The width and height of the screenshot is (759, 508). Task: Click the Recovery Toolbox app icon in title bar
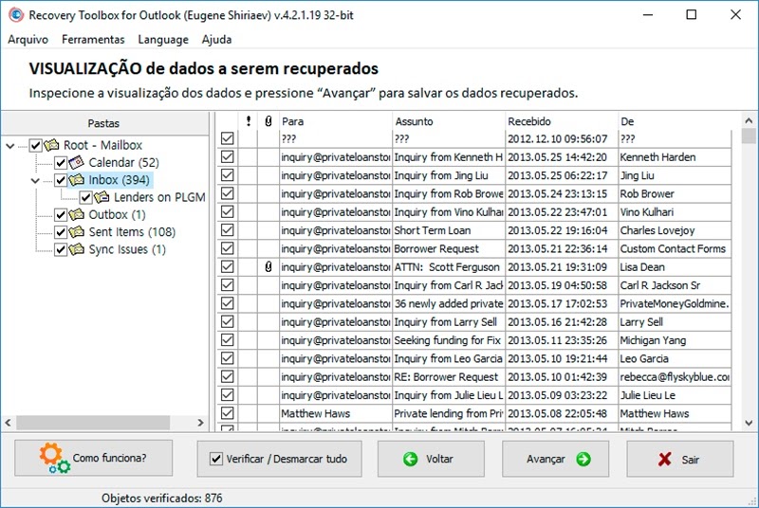pos(16,15)
